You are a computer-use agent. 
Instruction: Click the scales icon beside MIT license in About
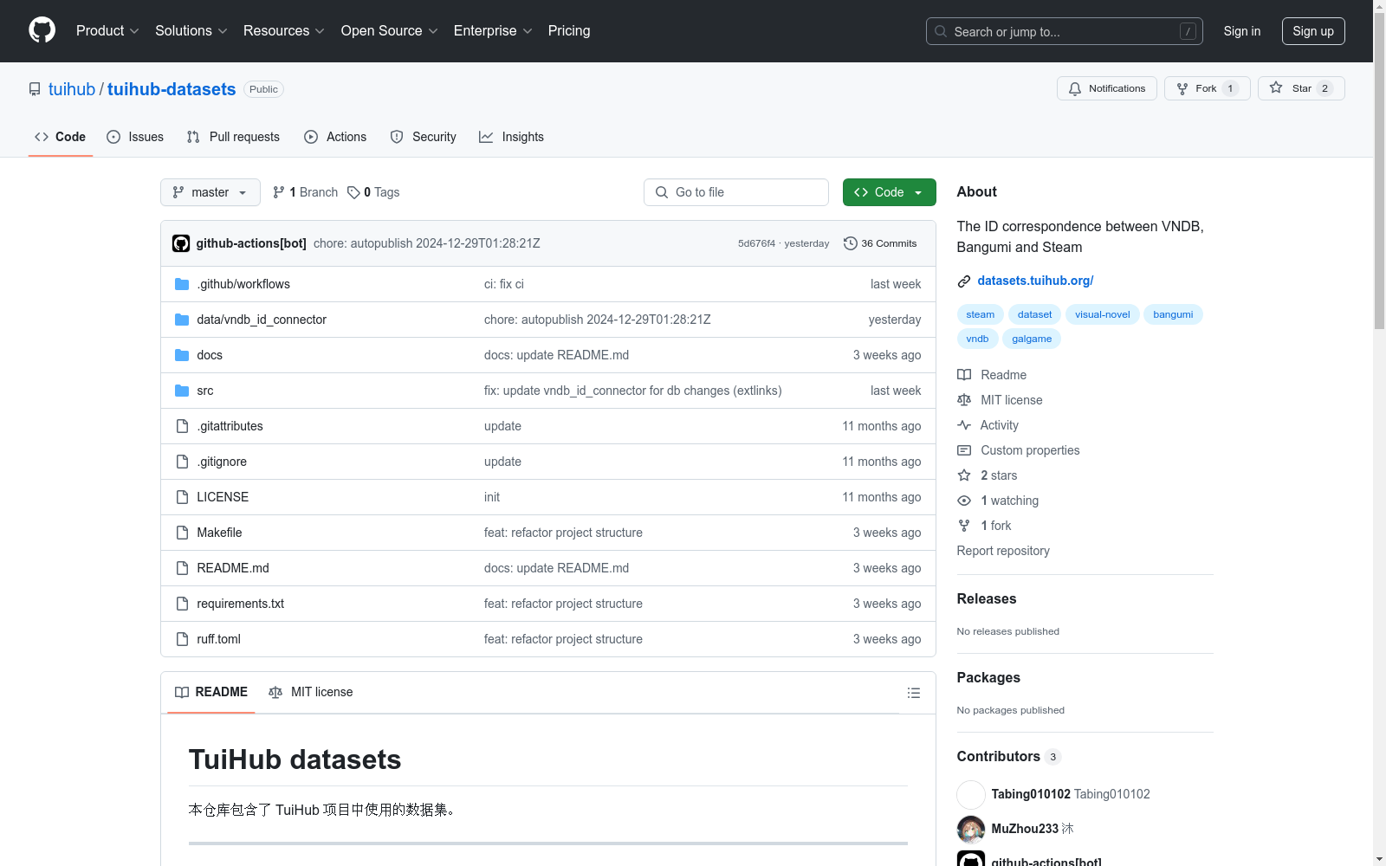(x=964, y=400)
